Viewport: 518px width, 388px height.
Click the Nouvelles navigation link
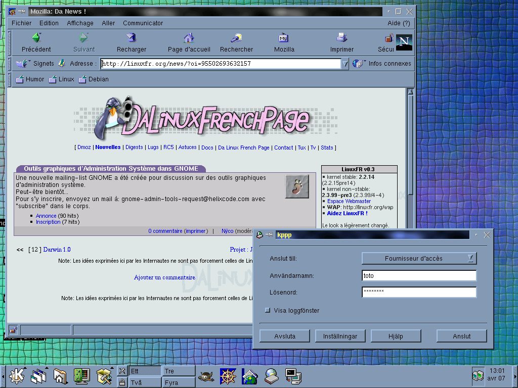tap(108, 147)
